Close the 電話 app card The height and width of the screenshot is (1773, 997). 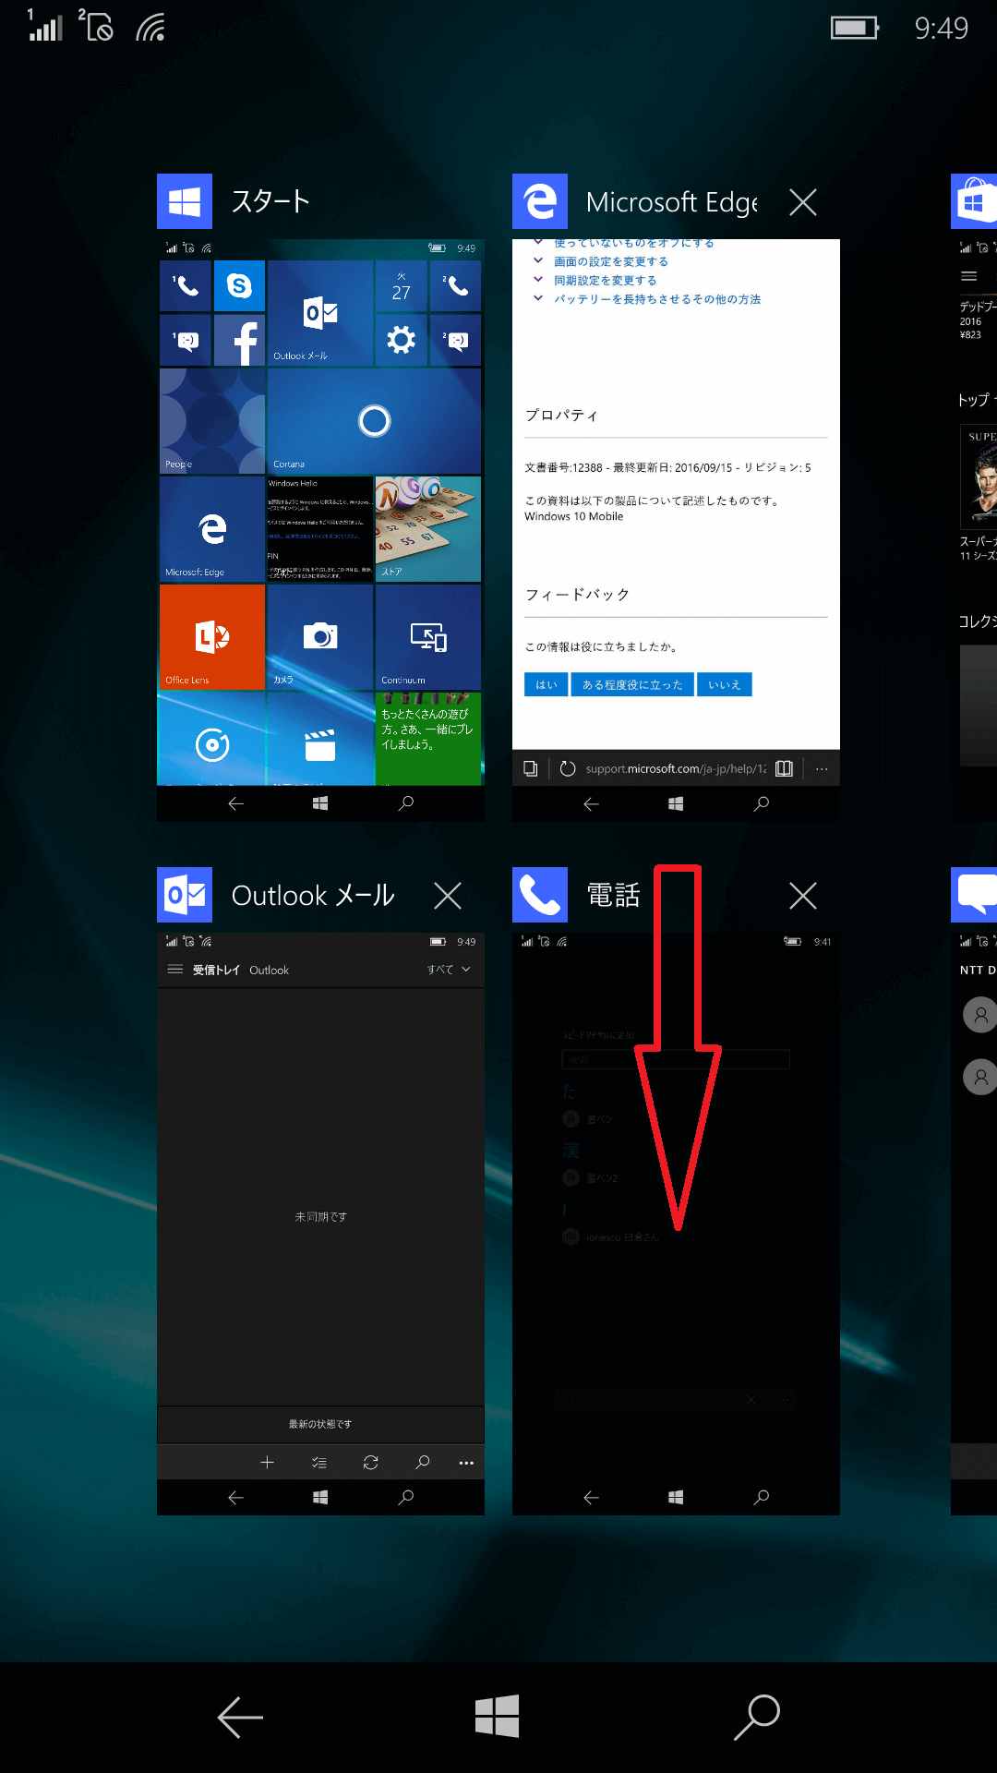803,895
